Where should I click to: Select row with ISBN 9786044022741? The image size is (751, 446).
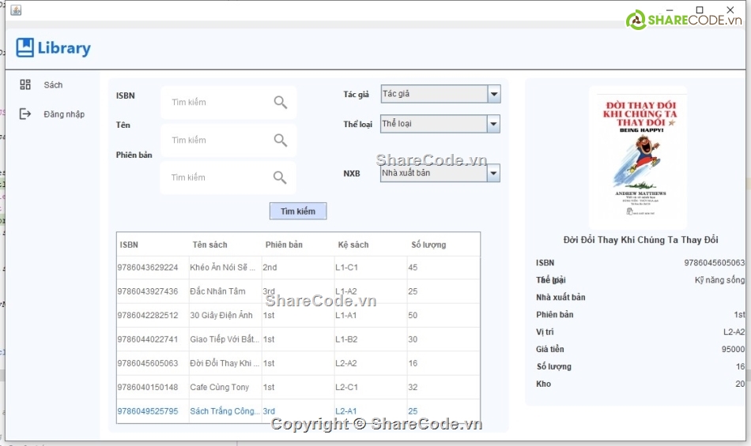[298, 339]
